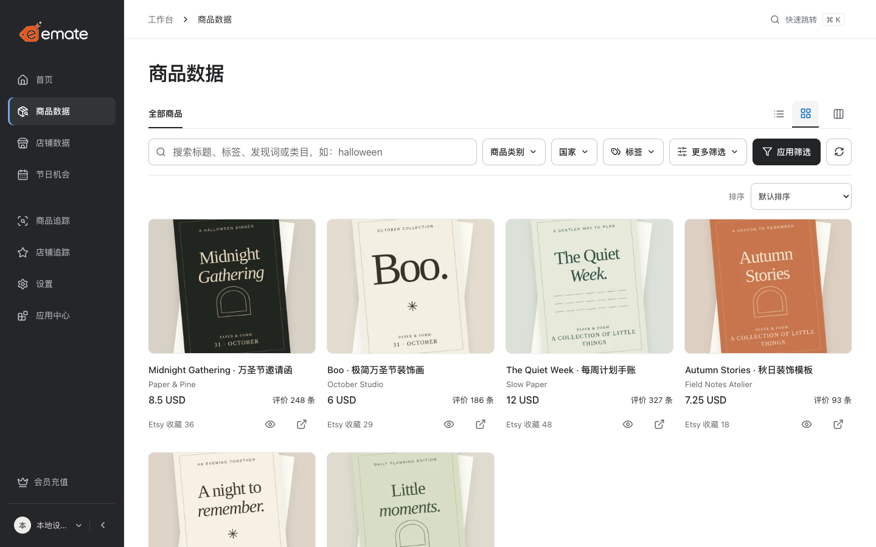Open The Quiet Week · 每周计划手账 title

(571, 370)
